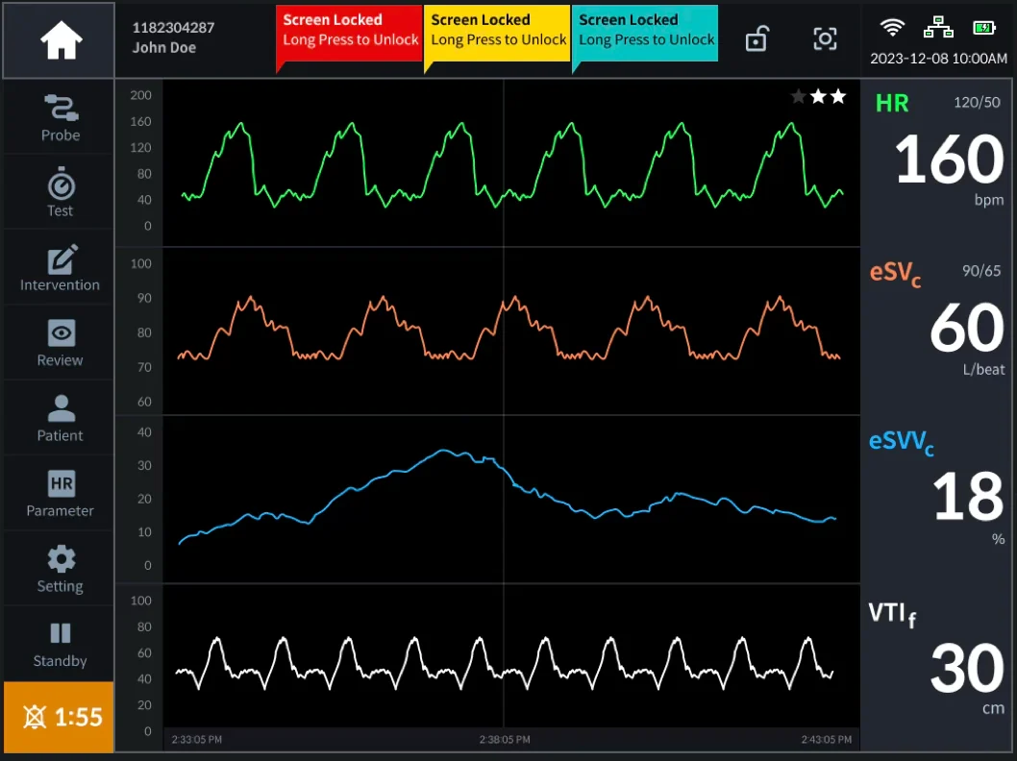
Task: Open the Home screen icon
Action: [x=59, y=40]
